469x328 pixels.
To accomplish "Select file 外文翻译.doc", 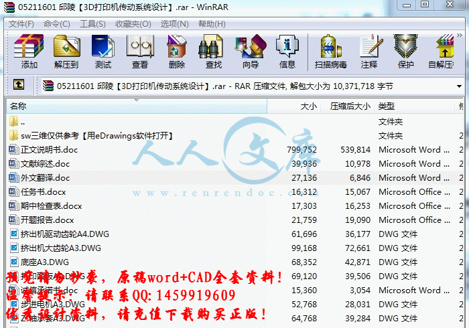I will [234, 178].
